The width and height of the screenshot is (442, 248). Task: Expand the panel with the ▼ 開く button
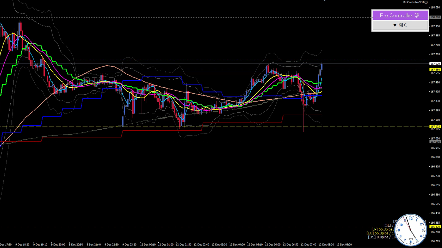[x=400, y=25]
